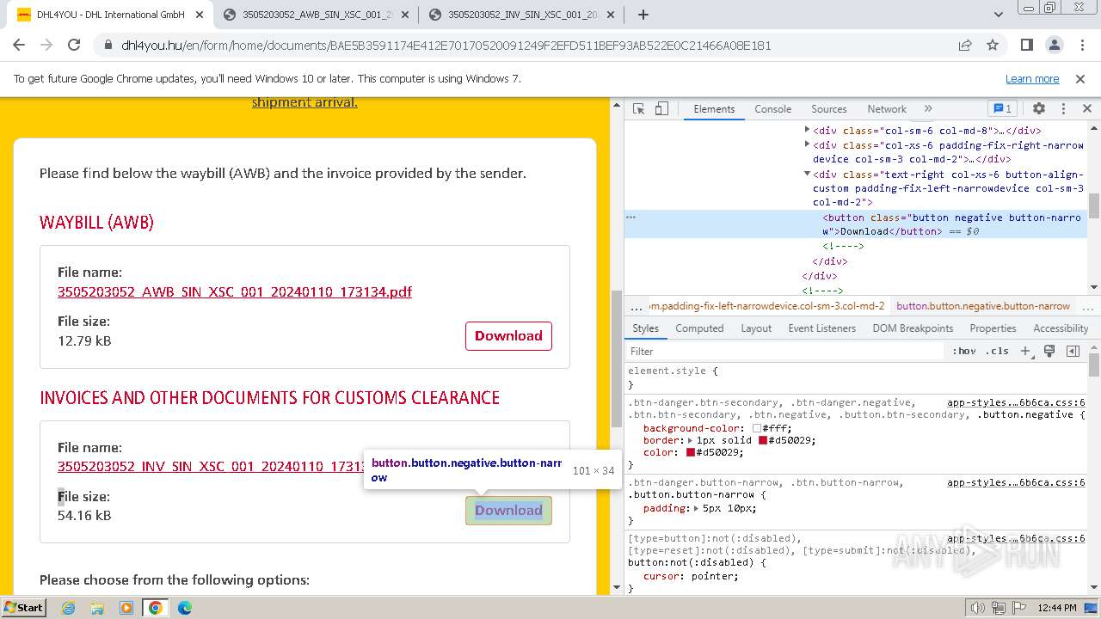Open the Properties subtab
The height and width of the screenshot is (619, 1101).
993,328
